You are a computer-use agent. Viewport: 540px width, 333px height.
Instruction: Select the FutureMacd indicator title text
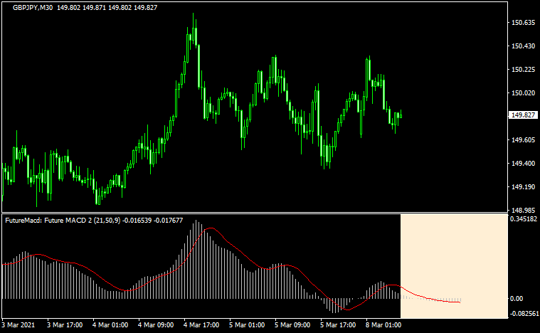pyautogui.click(x=93, y=221)
